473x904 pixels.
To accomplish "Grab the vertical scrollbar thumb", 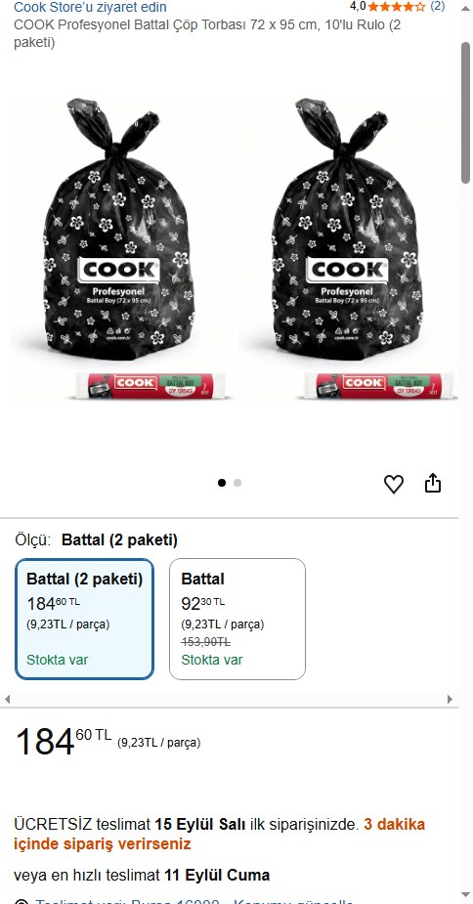I will click(465, 112).
